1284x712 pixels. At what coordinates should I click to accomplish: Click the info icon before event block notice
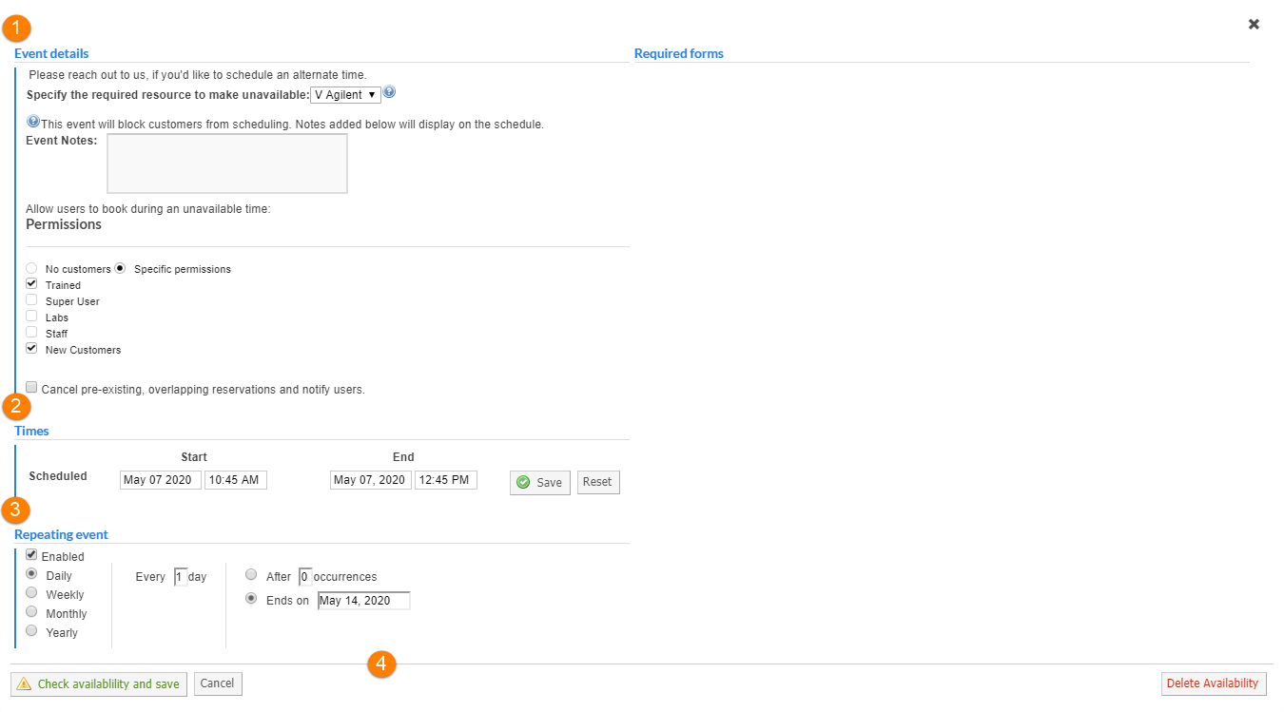pyautogui.click(x=33, y=123)
